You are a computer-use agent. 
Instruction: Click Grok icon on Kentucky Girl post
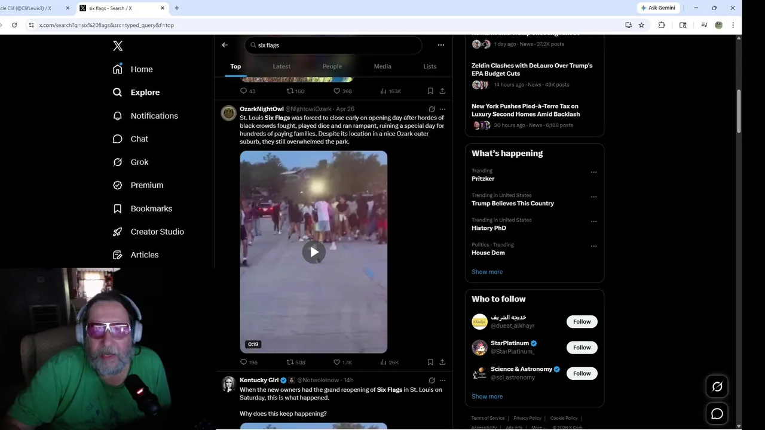[x=432, y=380]
